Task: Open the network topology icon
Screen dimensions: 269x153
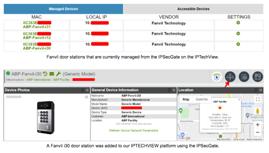Action: (x=230, y=77)
